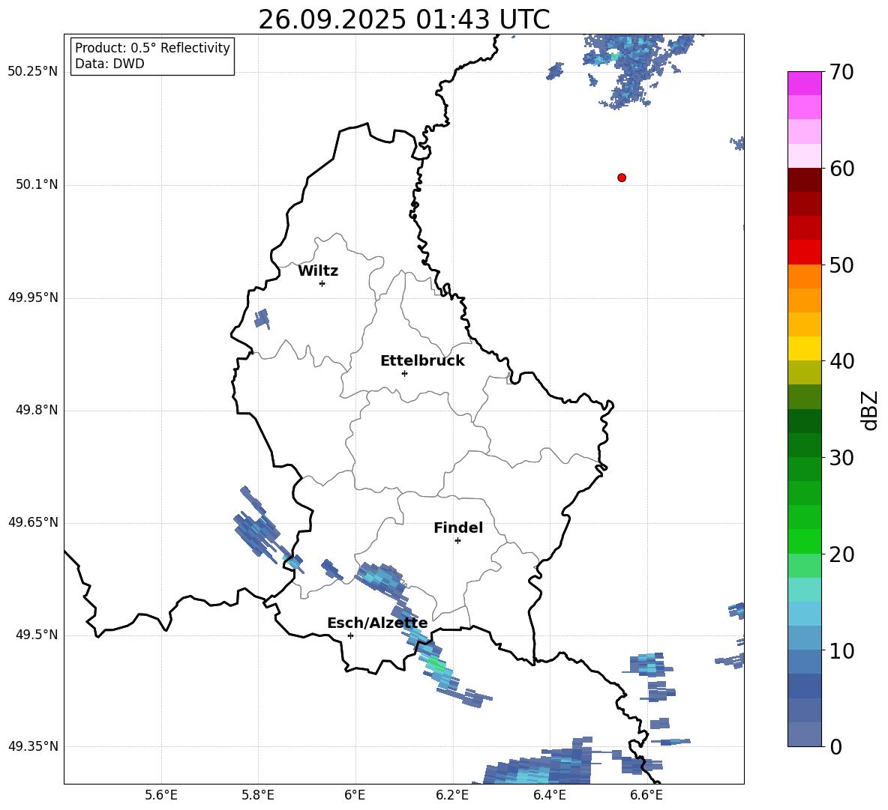Click the Esch/Alzette label
This screenshot has width=888, height=810.
point(377,623)
